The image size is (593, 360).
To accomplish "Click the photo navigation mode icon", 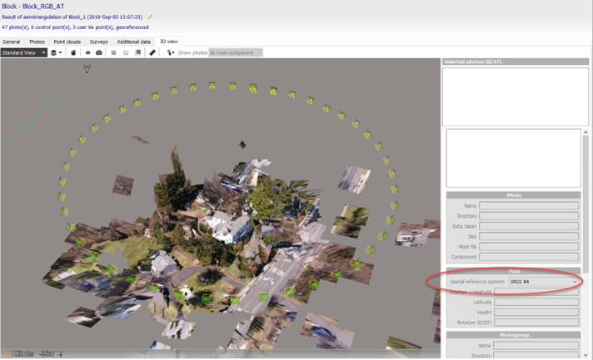I will [170, 52].
